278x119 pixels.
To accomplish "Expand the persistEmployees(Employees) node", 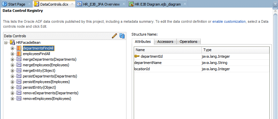I will [x=13, y=82].
